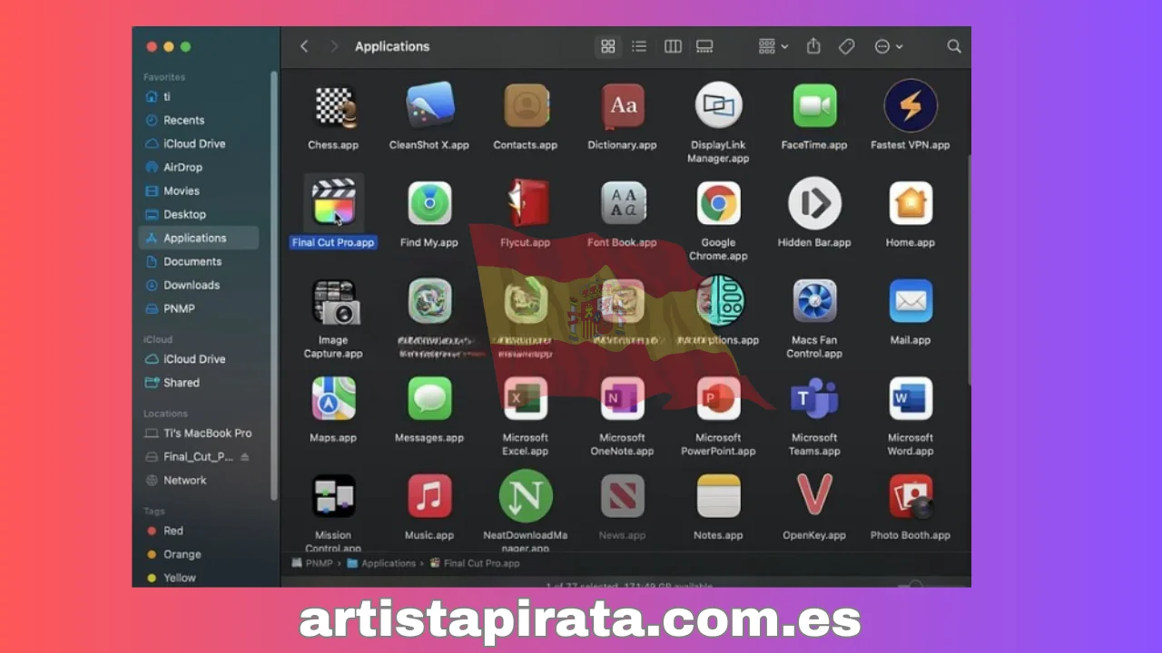This screenshot has height=653, width=1162.
Task: Open Find My.app icon
Action: coord(429,203)
